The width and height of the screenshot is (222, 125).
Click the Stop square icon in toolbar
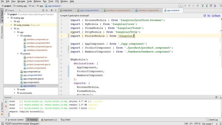click(198, 6)
